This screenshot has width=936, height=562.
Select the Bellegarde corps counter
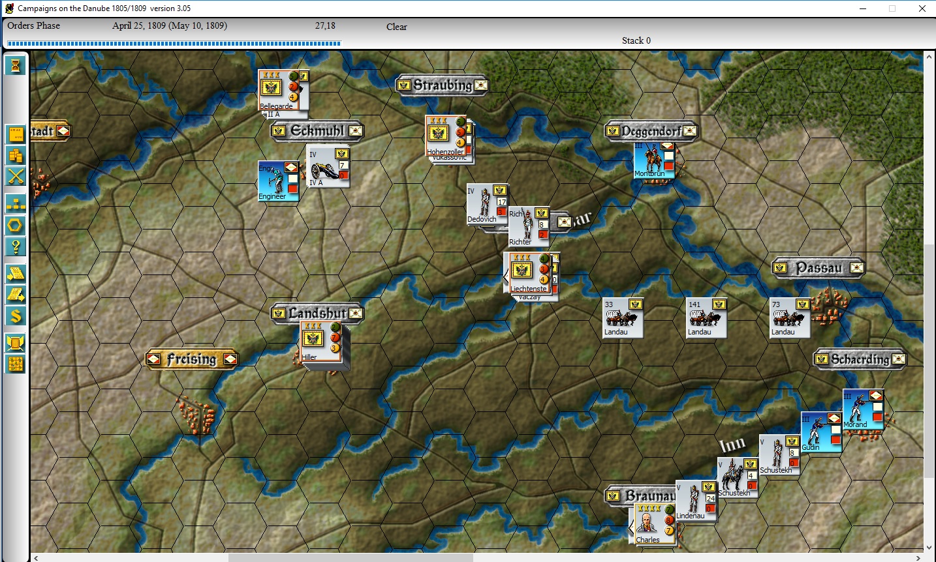(279, 90)
